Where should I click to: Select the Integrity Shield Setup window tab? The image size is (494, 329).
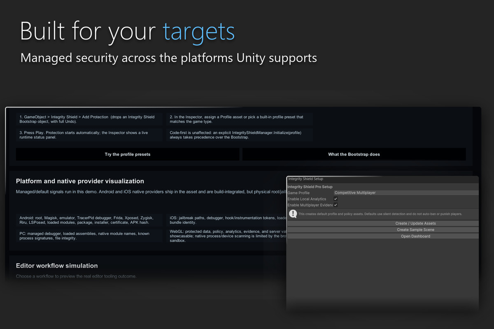(305, 179)
